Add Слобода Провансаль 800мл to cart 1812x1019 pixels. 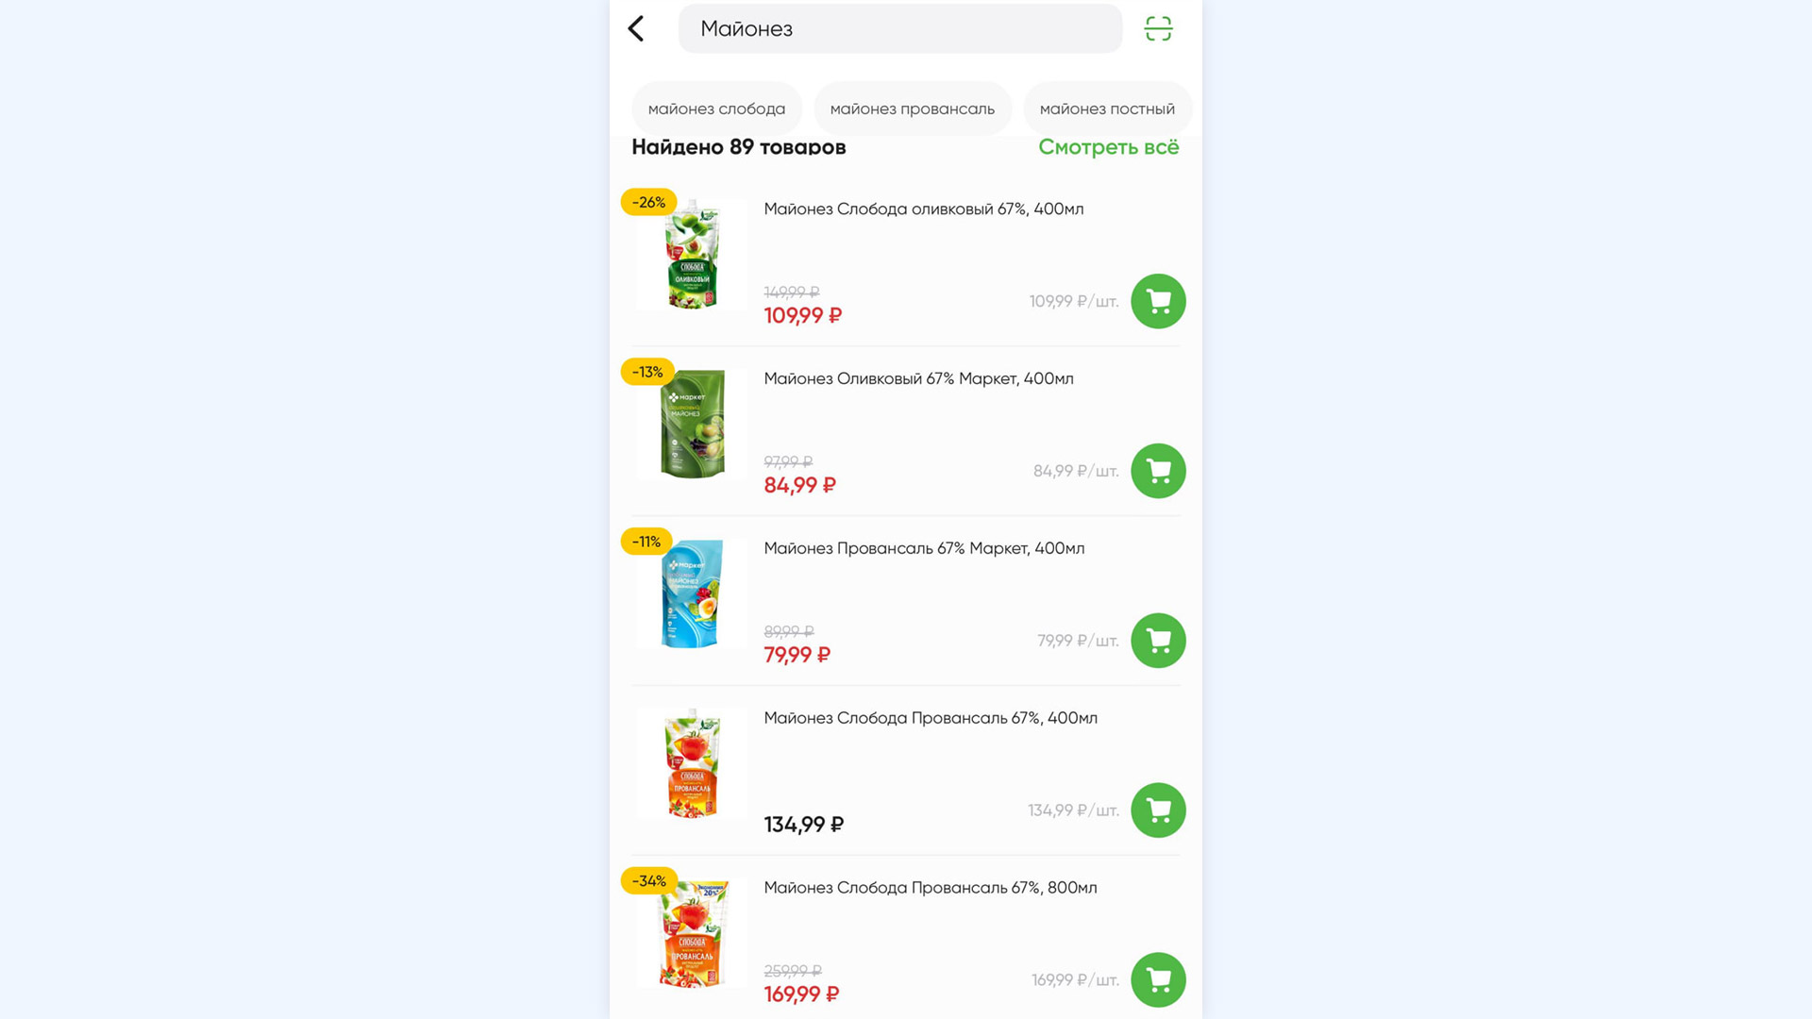pos(1158,980)
